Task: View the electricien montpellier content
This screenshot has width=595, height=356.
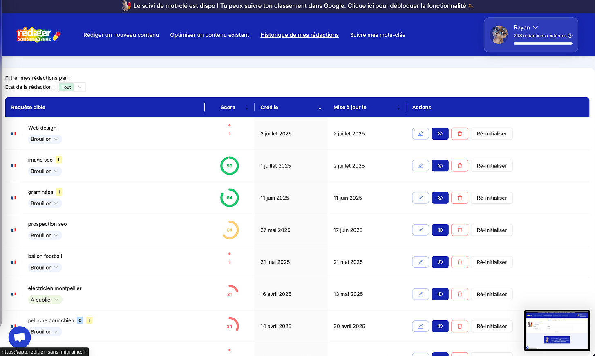Action: tap(440, 294)
